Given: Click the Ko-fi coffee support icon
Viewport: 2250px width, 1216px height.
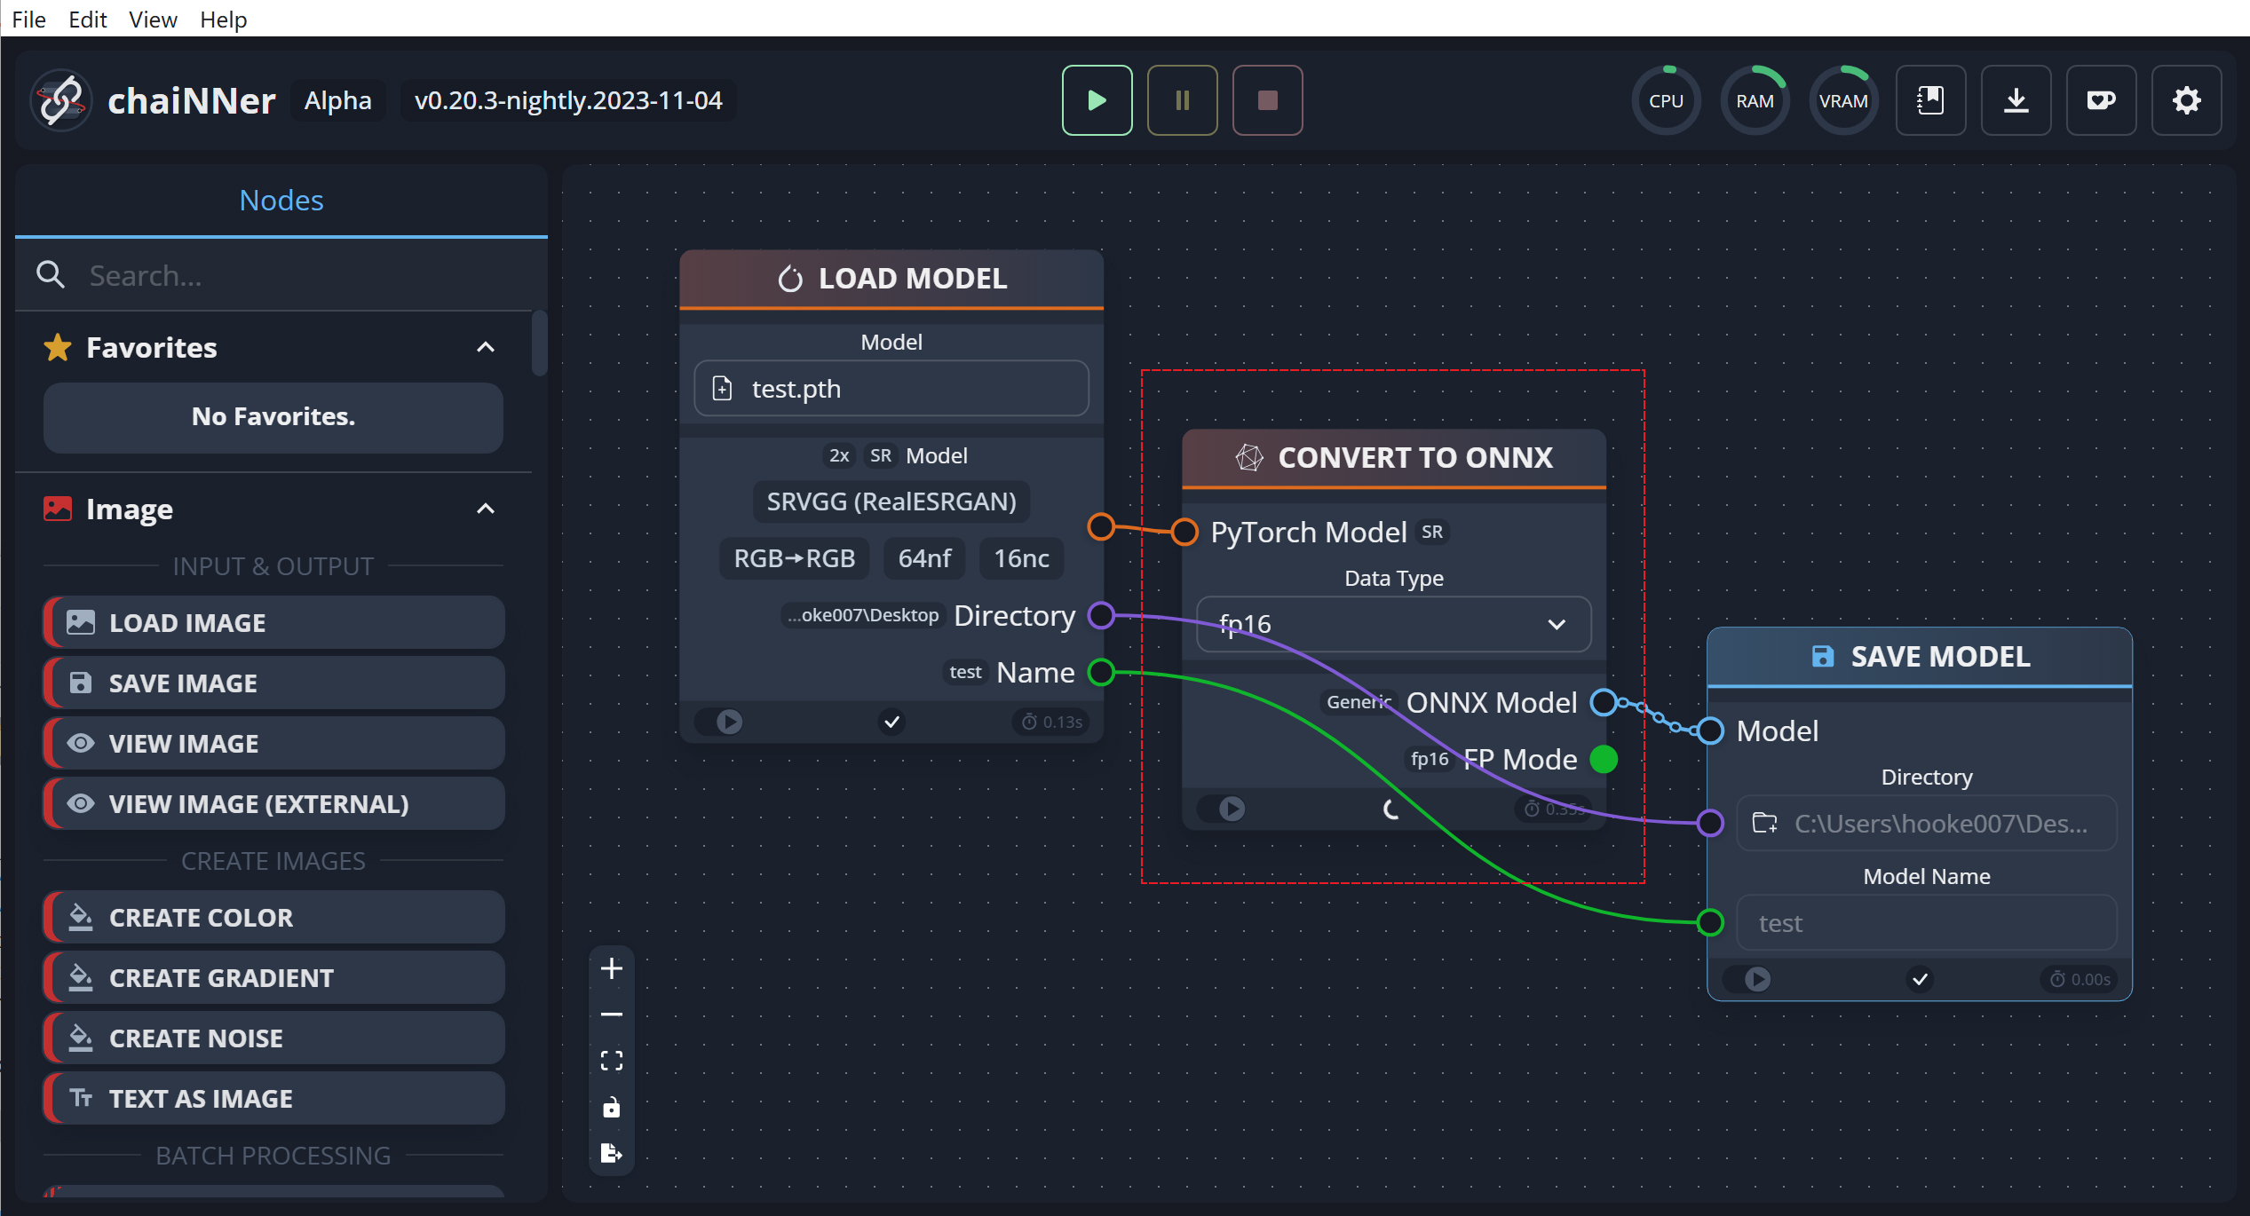Looking at the screenshot, I should (2101, 100).
